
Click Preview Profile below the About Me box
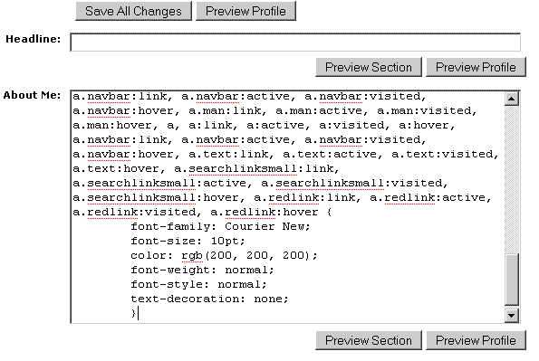[476, 340]
